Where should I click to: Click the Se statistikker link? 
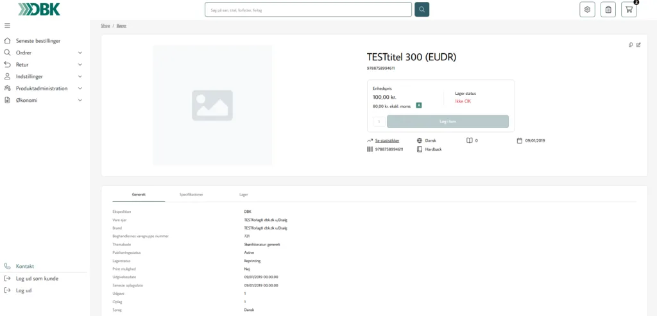point(387,140)
